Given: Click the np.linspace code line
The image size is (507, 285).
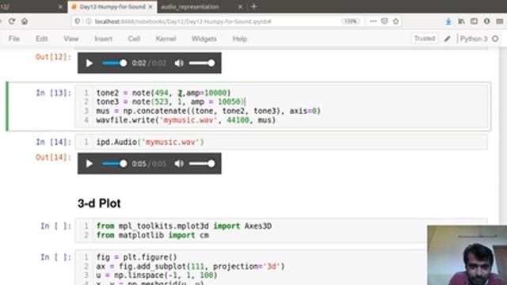Looking at the screenshot, I should click(157, 275).
